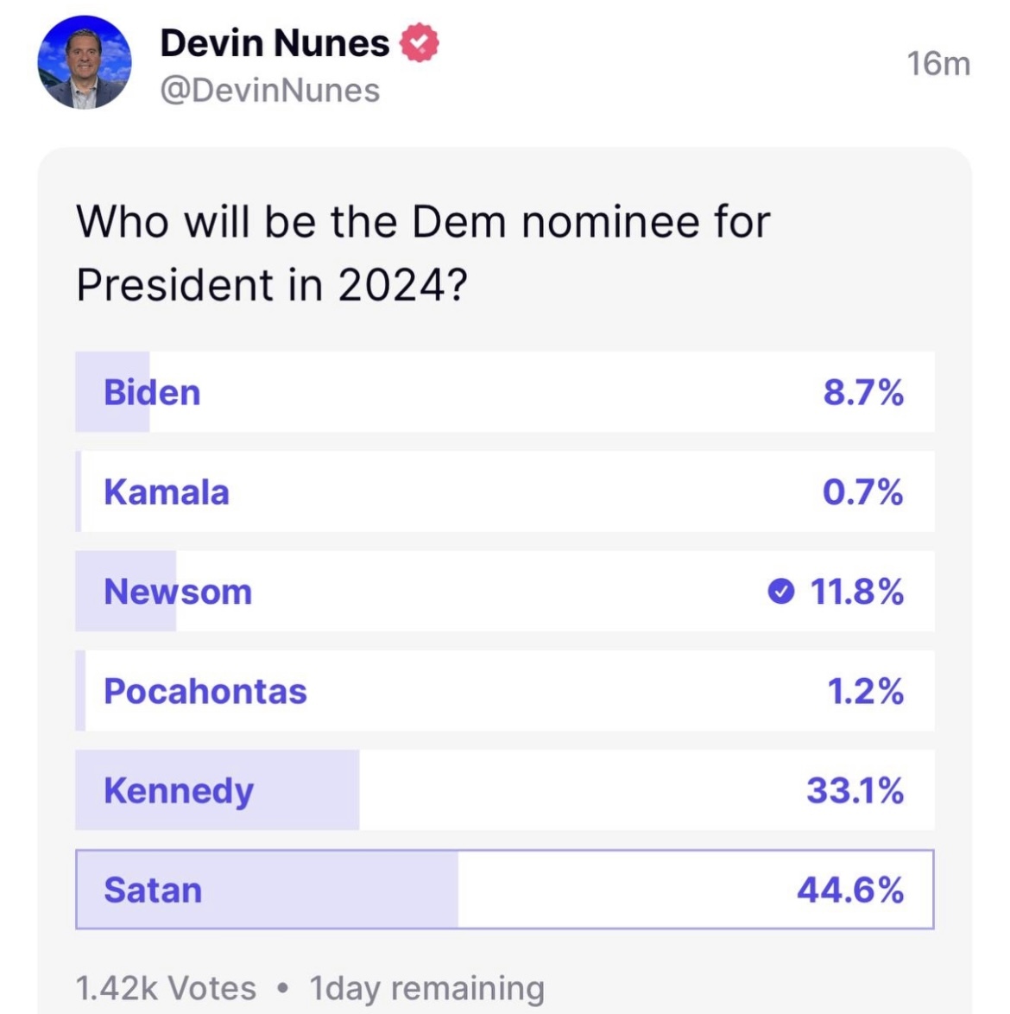Select the Satan poll option label

click(153, 890)
